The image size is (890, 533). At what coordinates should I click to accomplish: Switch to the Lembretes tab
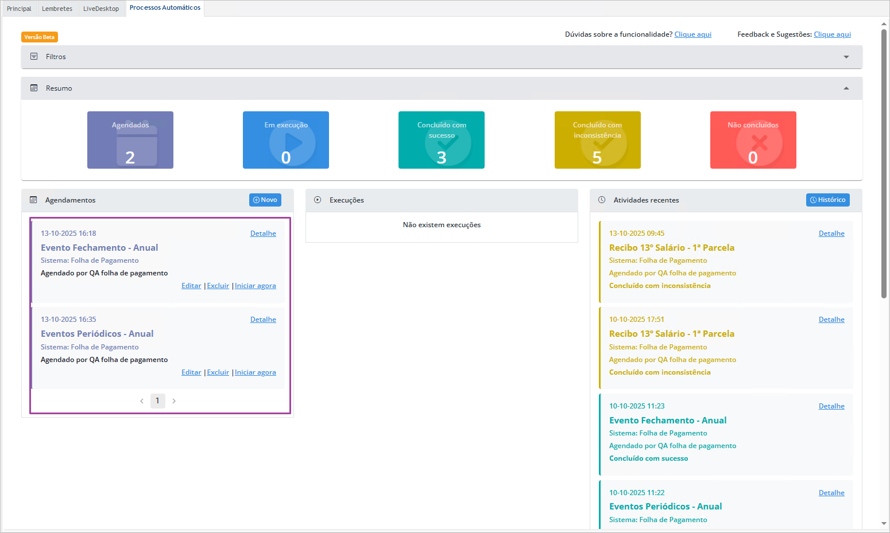[x=57, y=9]
